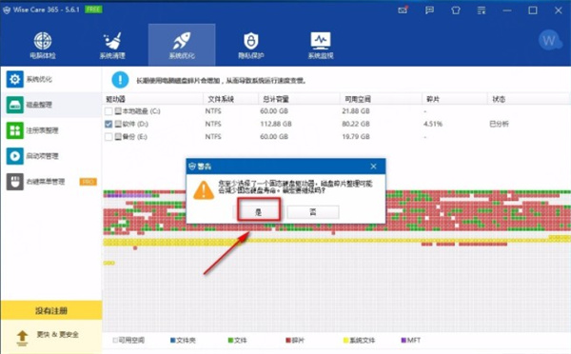The height and width of the screenshot is (354, 571).
Task: Open the feedback chat icon
Action: point(429,10)
